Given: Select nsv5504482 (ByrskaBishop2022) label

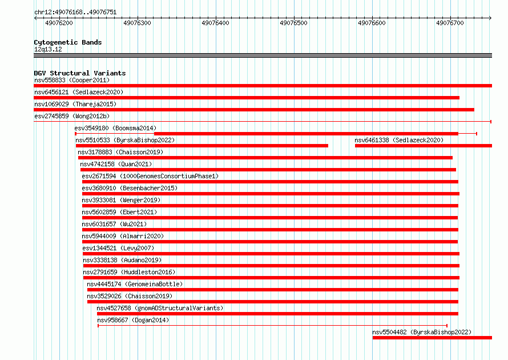Looking at the screenshot, I should [422, 332].
